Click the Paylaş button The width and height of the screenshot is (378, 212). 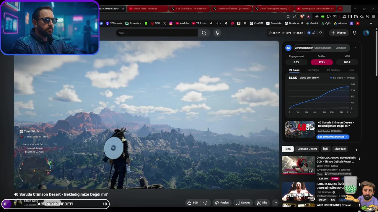[222, 203]
